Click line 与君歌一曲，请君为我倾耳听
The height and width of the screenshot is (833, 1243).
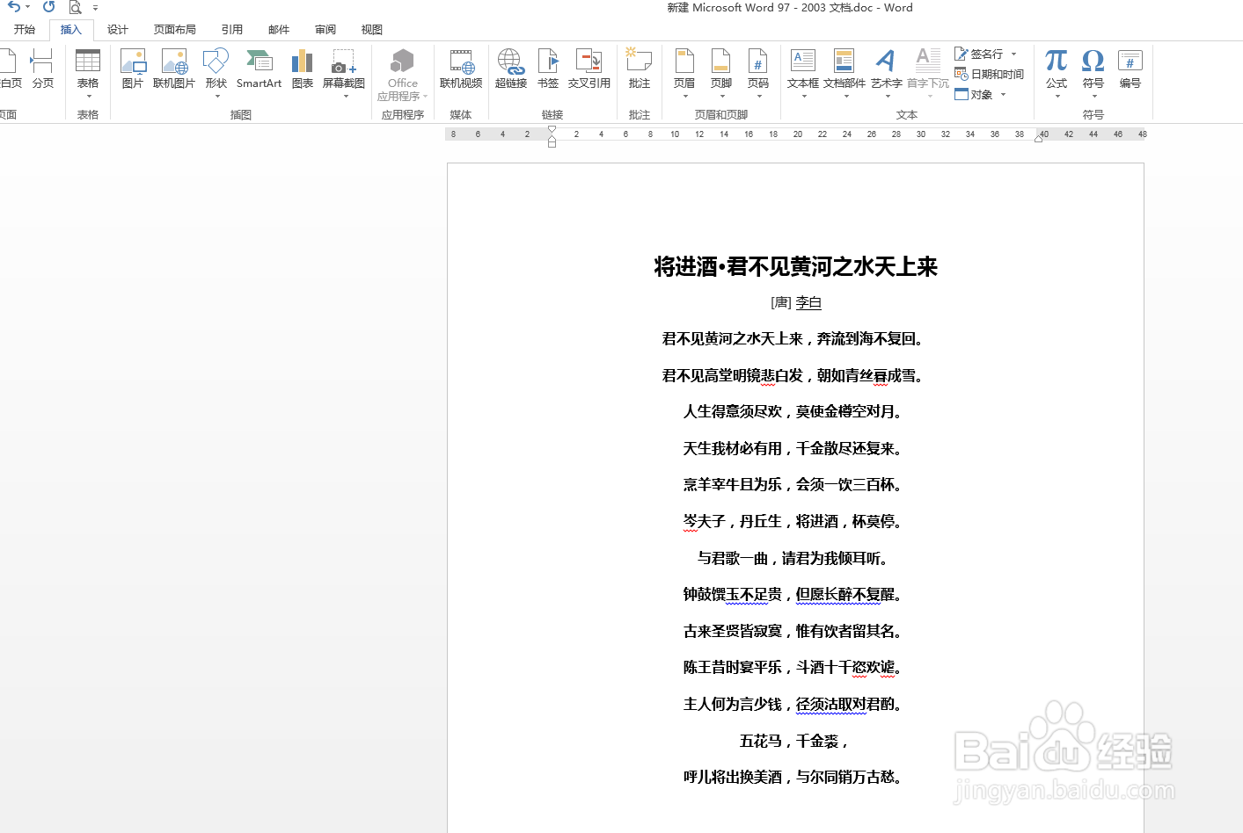click(x=792, y=559)
